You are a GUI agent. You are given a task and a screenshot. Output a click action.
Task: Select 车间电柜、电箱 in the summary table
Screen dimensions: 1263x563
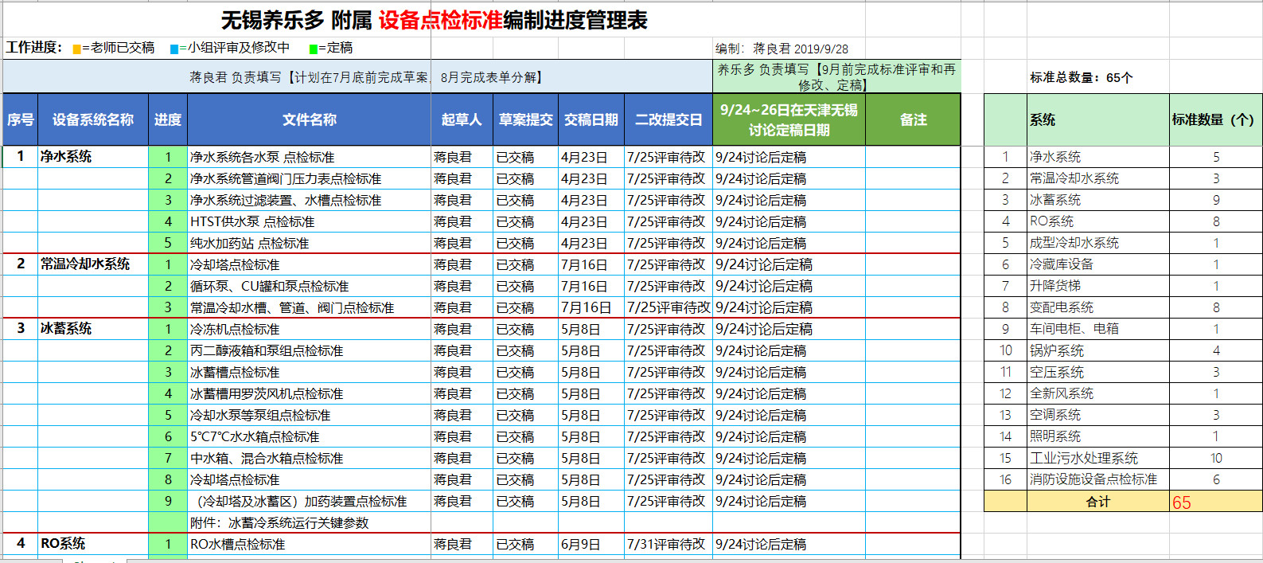[x=1098, y=329]
